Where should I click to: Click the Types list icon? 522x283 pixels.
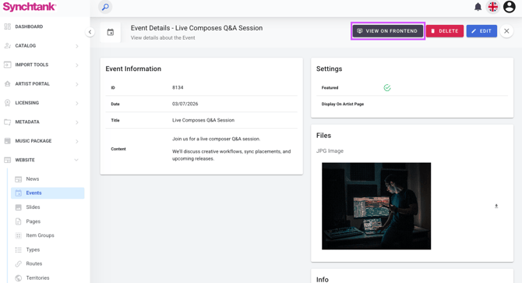[19, 249]
